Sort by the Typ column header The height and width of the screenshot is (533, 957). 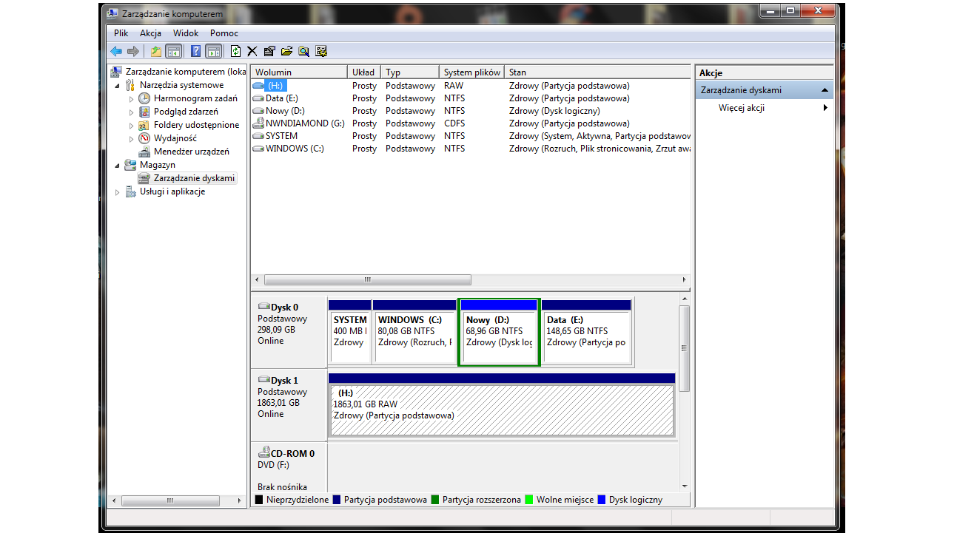point(411,72)
